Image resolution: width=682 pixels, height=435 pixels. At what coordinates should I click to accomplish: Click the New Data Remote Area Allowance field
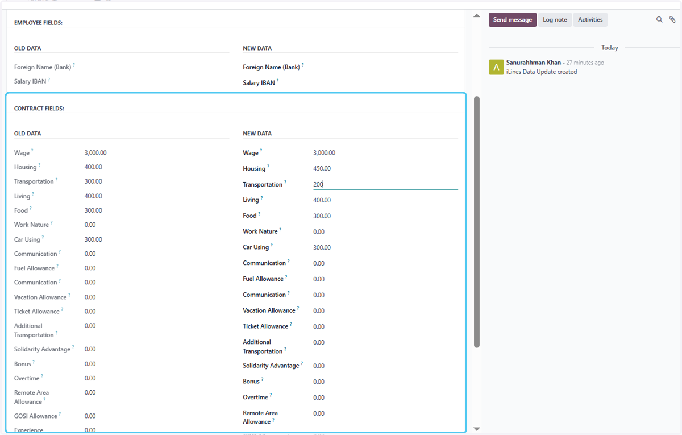pyautogui.click(x=385, y=413)
